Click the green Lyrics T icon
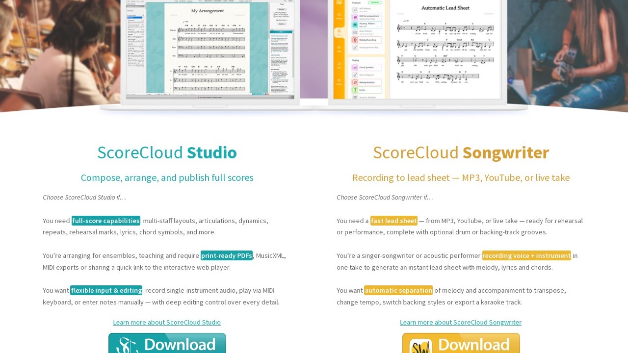 355,90
